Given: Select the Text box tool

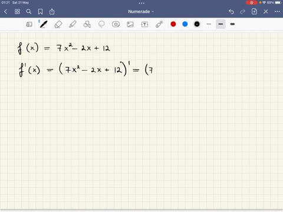Looking at the screenshot, I should click(x=144, y=24).
